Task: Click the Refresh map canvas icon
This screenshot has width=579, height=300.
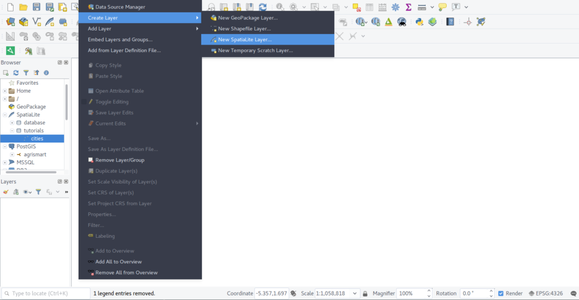Action: pyautogui.click(x=262, y=7)
